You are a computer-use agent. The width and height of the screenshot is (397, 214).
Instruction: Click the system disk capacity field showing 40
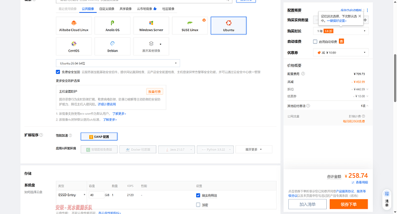pos(97,195)
